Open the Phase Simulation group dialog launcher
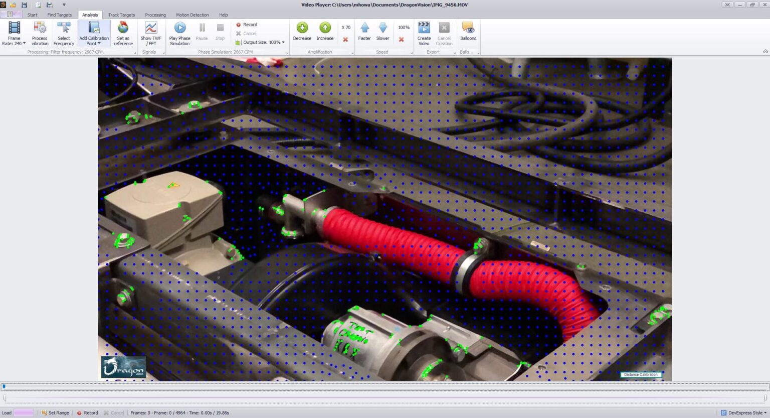Image resolution: width=770 pixels, height=418 pixels. [x=287, y=53]
